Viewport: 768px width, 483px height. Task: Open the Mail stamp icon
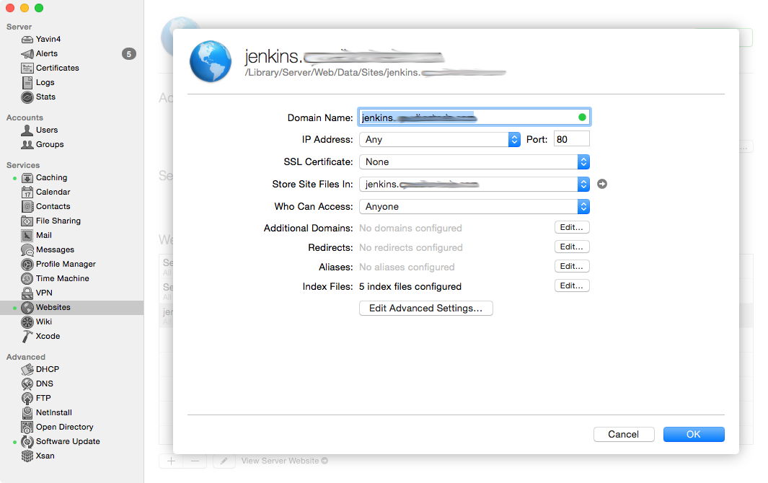[27, 235]
